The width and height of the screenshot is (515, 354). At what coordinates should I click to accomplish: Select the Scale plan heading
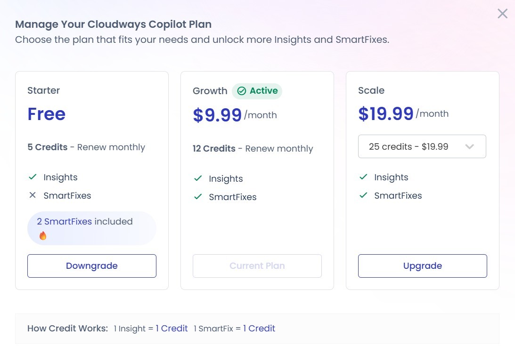(371, 90)
